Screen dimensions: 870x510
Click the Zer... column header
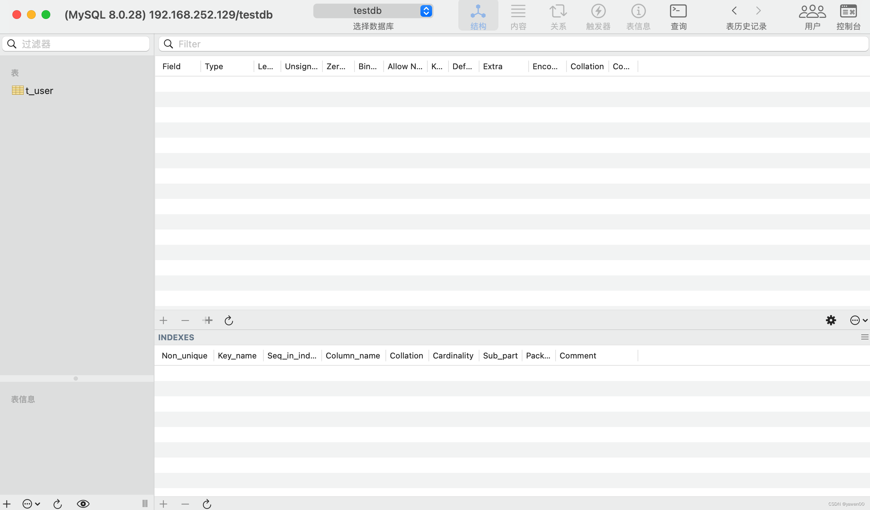pos(338,66)
